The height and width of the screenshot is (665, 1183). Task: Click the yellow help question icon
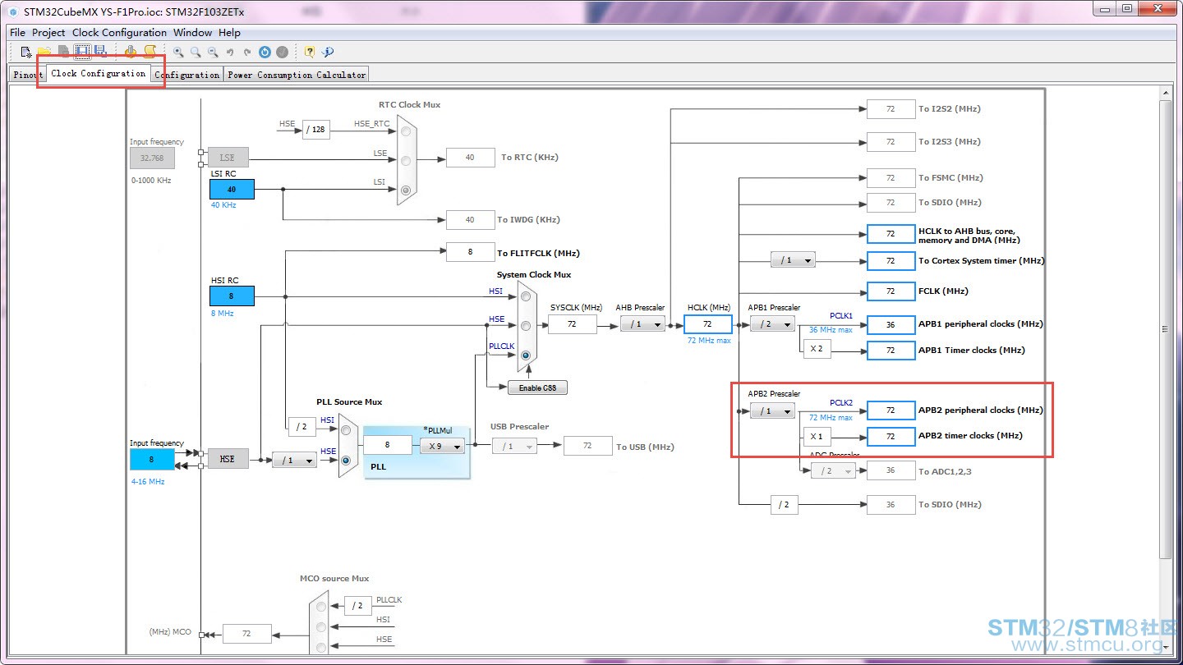point(310,52)
